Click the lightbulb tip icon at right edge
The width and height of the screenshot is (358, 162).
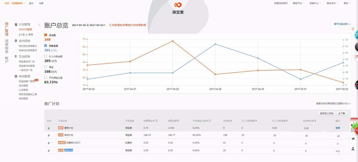point(353,29)
